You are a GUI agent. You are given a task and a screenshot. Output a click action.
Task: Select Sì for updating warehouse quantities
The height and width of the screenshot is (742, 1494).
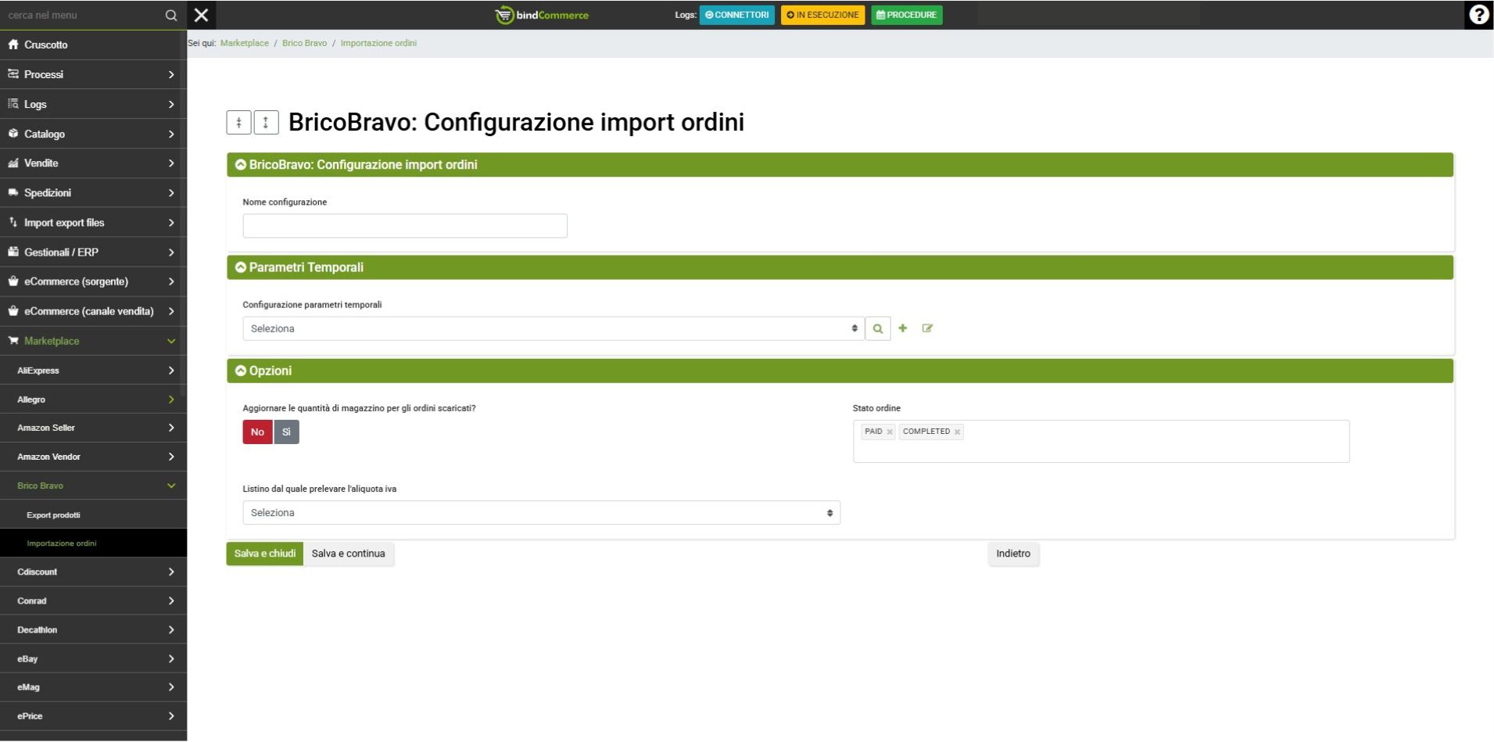(x=286, y=432)
